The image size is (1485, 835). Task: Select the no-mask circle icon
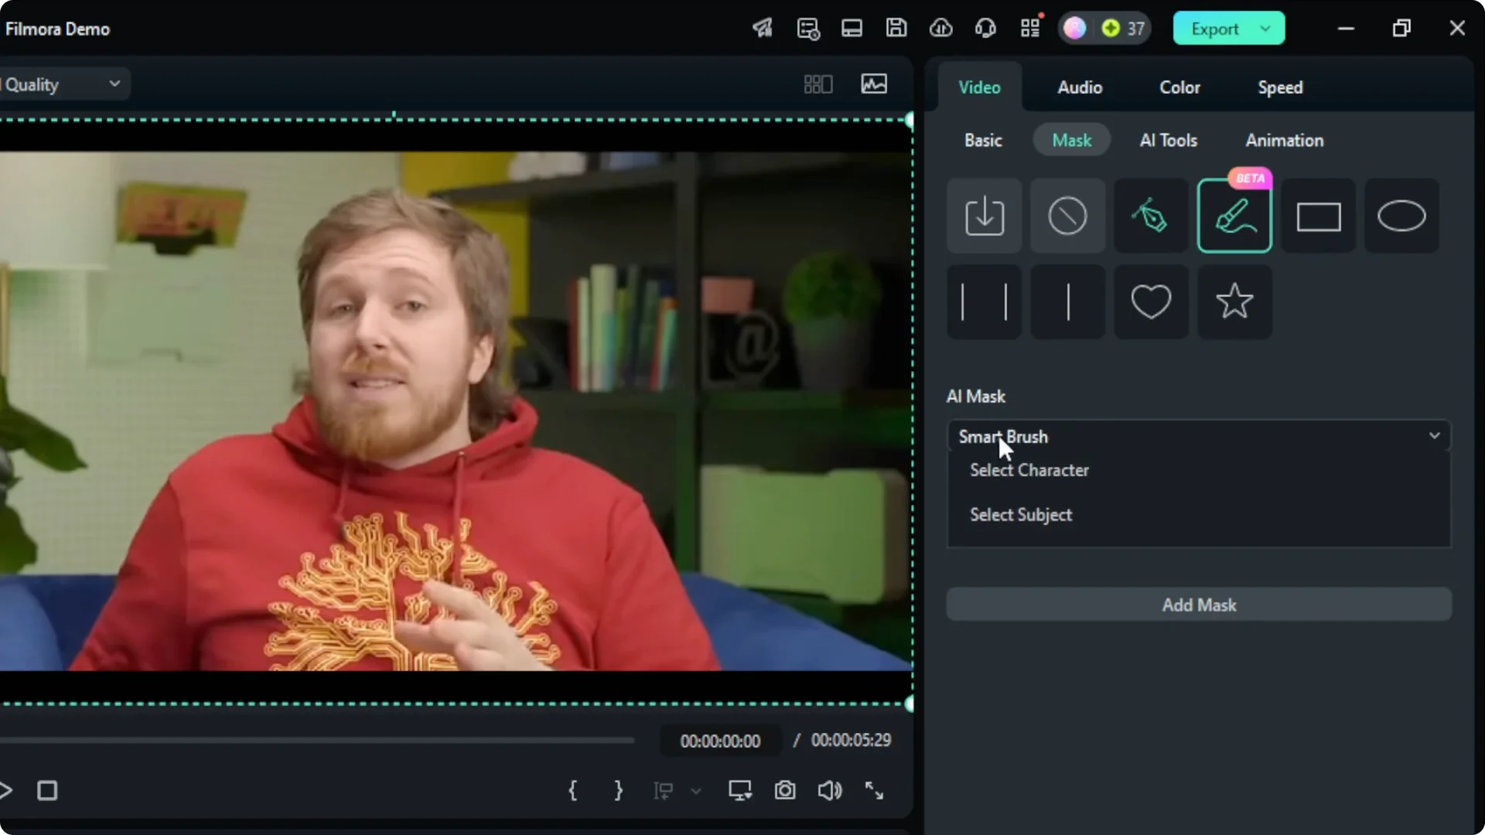coord(1067,216)
